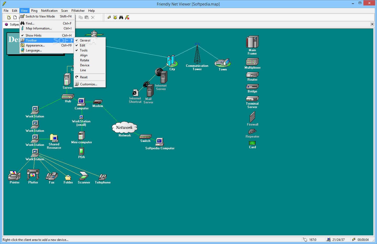This screenshot has height=244, width=377.
Task: Select the Communication Tower icon
Action: pos(197,53)
